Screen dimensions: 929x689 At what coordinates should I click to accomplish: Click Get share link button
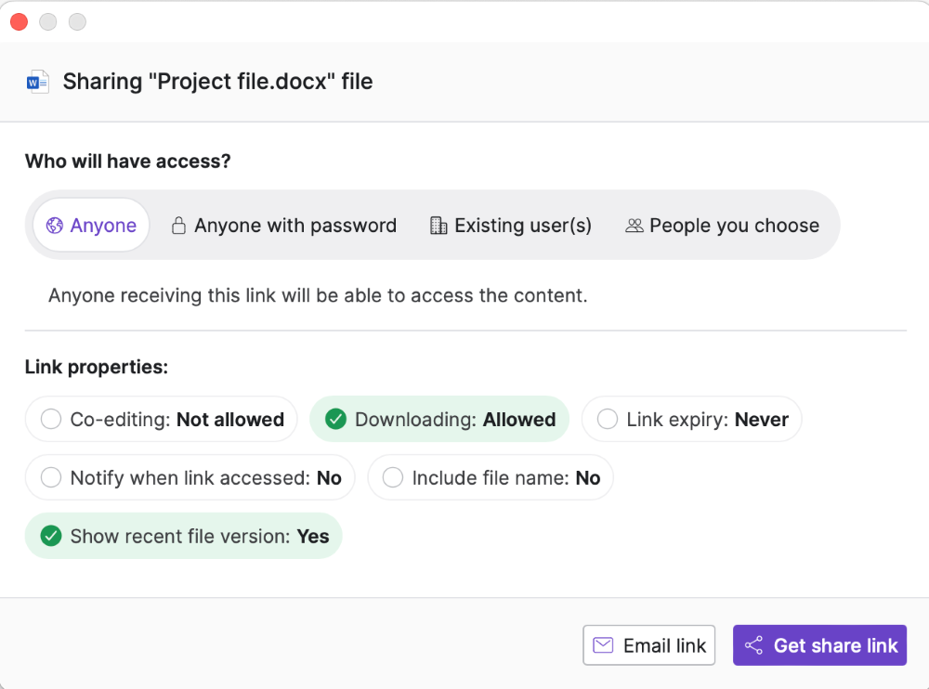click(819, 645)
